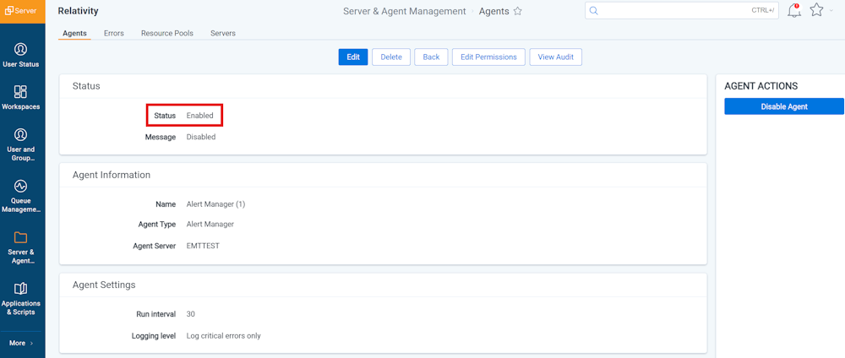845x358 pixels.
Task: Select 'Log critical errors only' value
Action: (224, 336)
